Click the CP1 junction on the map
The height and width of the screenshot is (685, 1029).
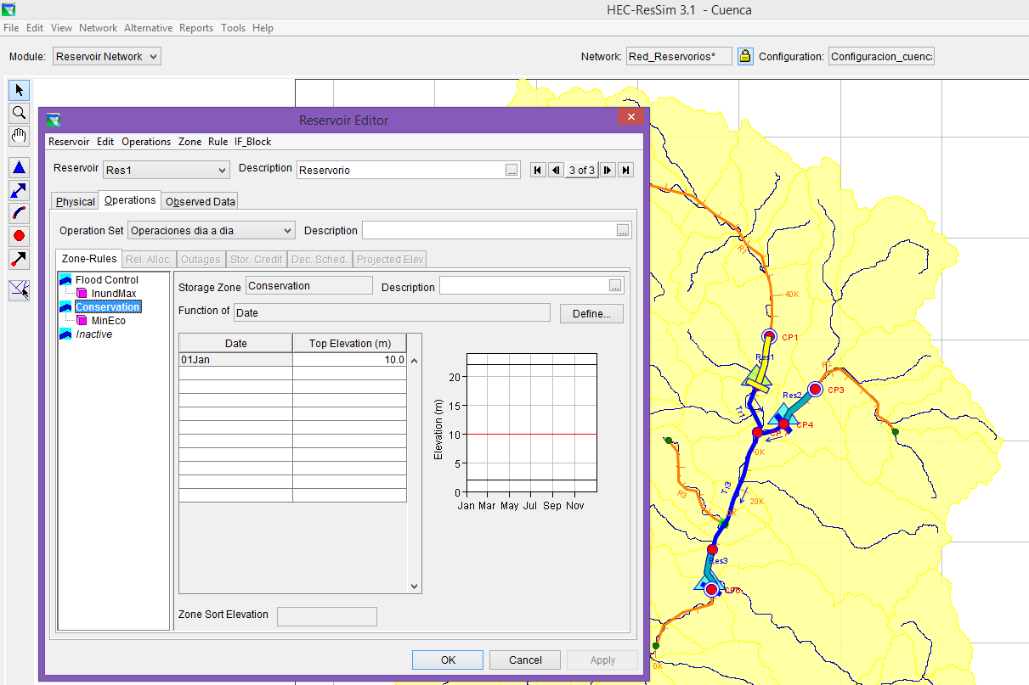point(769,336)
